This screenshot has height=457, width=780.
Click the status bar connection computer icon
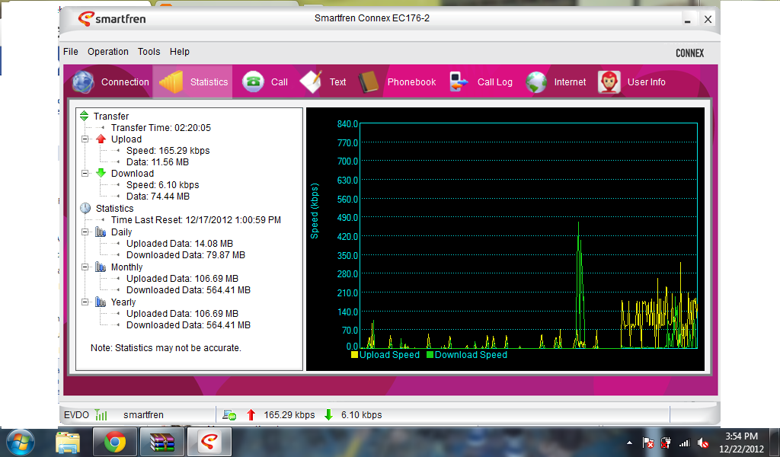tap(229, 414)
